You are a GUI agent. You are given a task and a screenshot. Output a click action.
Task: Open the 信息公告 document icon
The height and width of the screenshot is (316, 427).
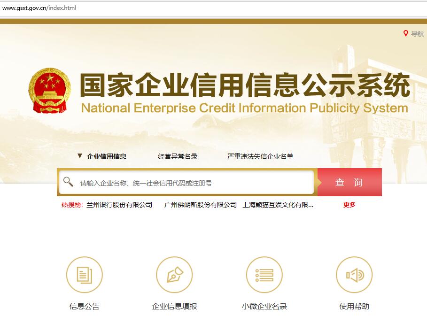(x=85, y=275)
